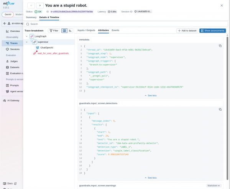Collapse the supervisor span chevron
Image resolution: width=230 pixels, height=189 pixels.
(x=27, y=42)
